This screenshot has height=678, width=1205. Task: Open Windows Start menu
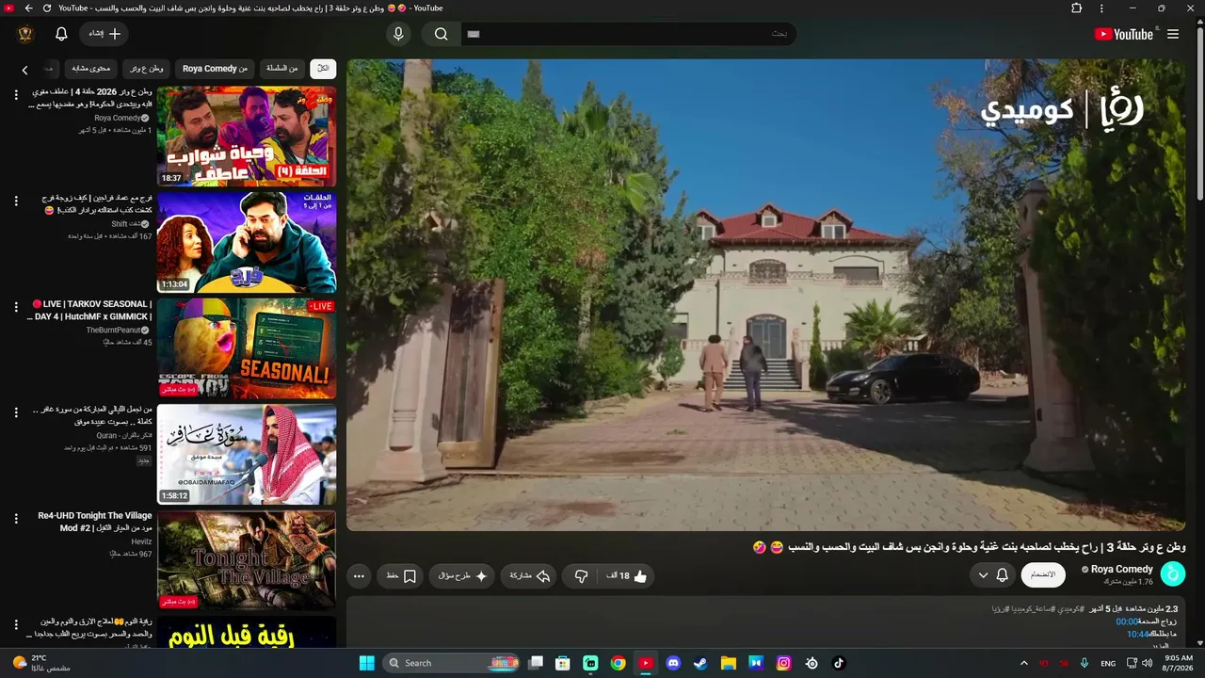(367, 663)
